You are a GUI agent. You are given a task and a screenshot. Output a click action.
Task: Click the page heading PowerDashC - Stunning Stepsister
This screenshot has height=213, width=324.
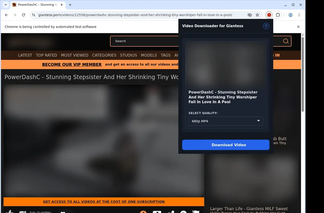[x=92, y=77]
